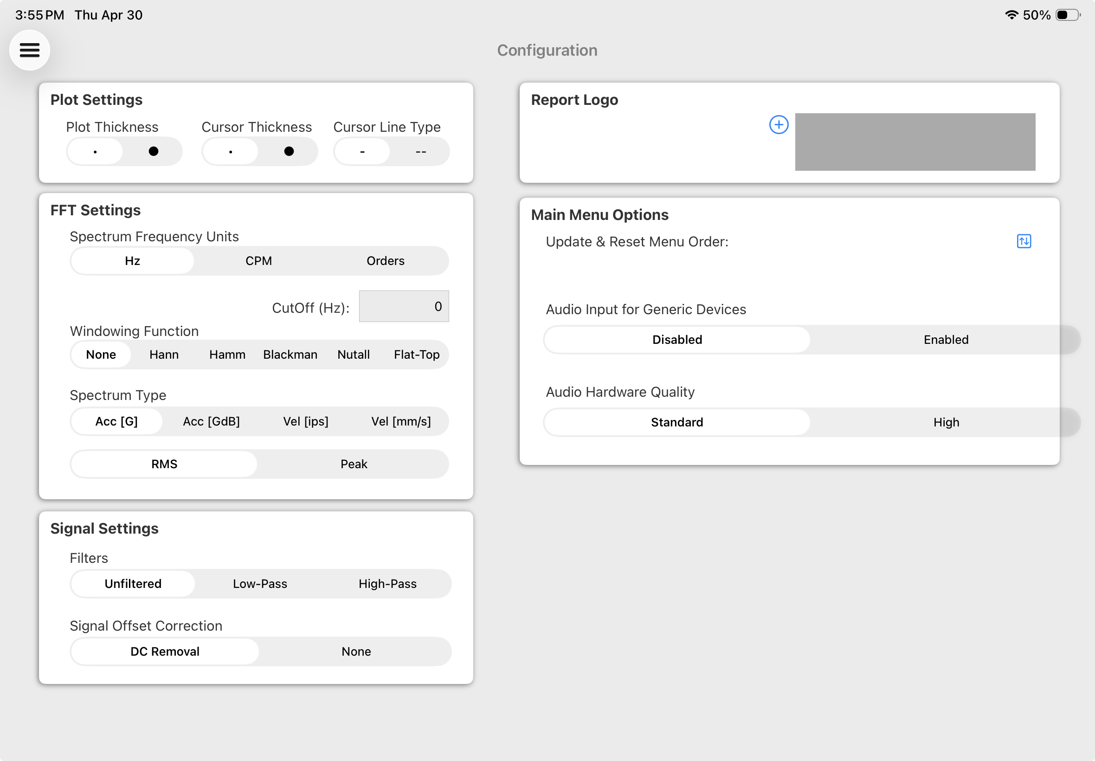Image resolution: width=1095 pixels, height=761 pixels.
Task: Choose Vel [mm/s] spectrum type
Action: point(401,421)
